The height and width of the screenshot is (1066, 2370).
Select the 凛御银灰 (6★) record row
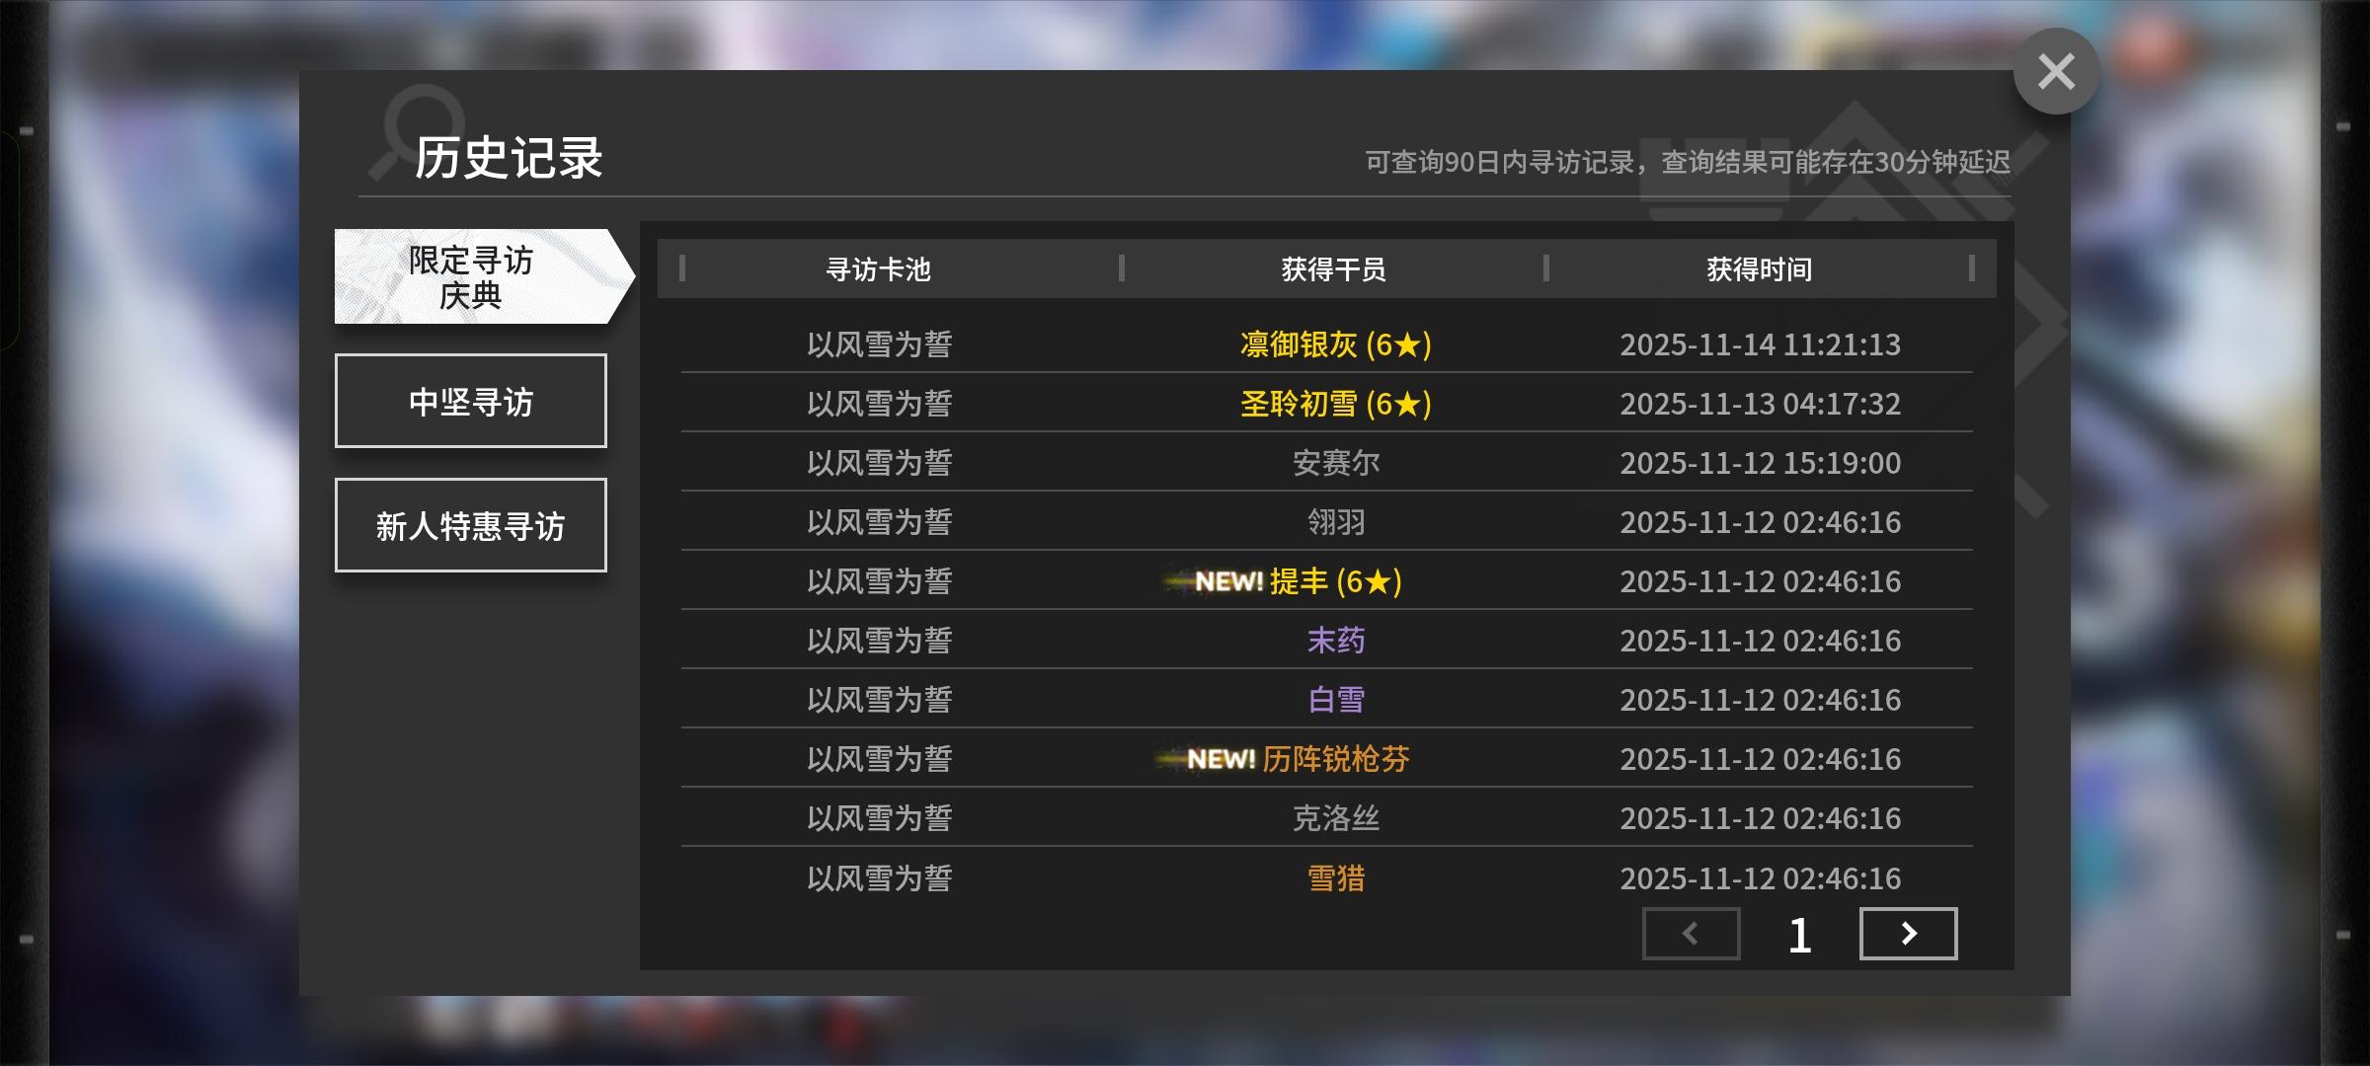point(1335,344)
